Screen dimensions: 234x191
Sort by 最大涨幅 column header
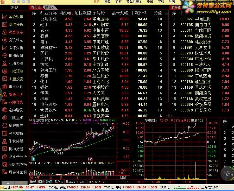(x=120, y=13)
